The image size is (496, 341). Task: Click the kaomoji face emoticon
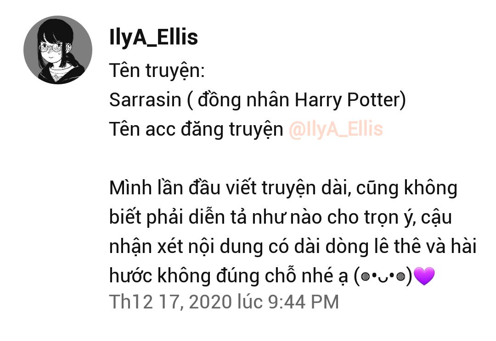coord(383,276)
